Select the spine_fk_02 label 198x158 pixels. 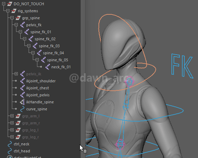point(45,39)
